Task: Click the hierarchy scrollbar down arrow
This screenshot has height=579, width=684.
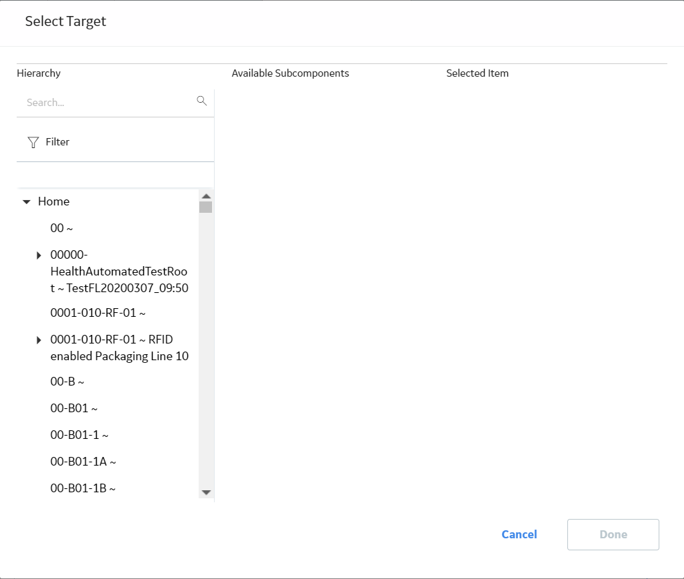Action: pos(207,492)
